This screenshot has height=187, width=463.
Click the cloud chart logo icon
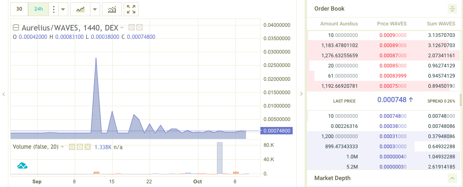pos(23,165)
